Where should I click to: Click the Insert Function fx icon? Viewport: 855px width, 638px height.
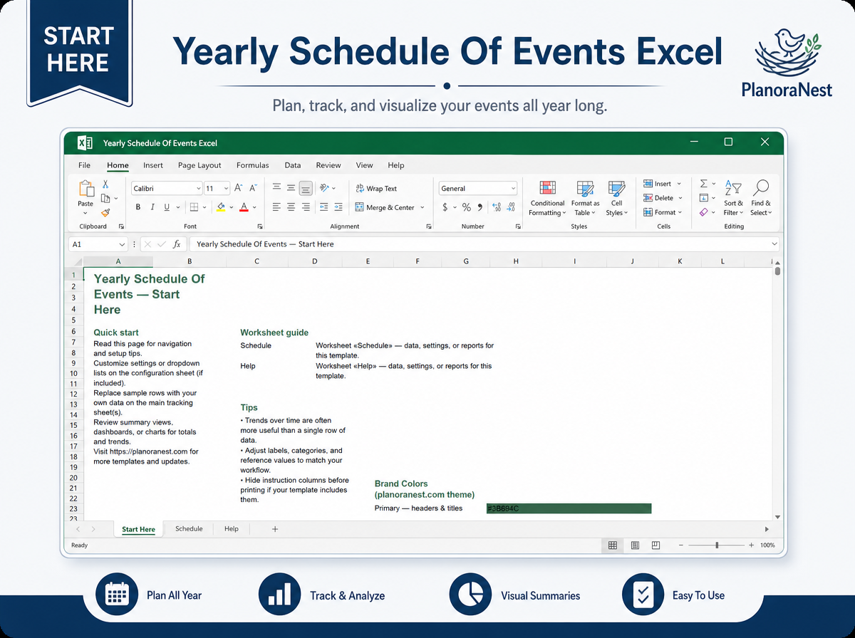(177, 244)
